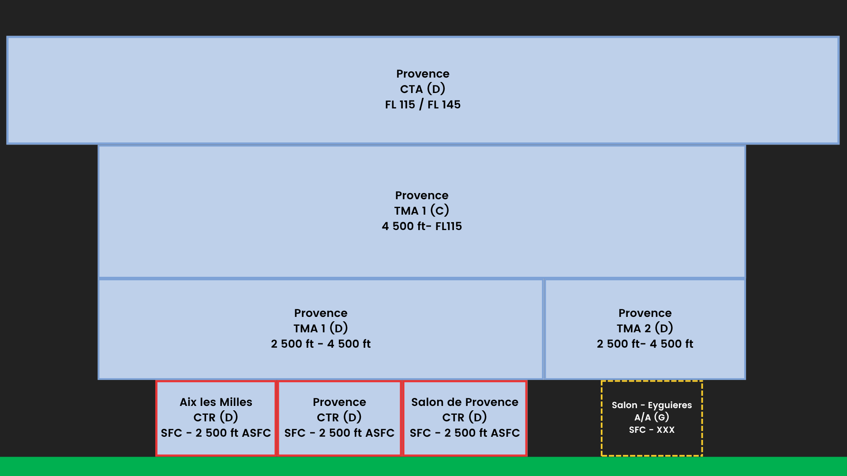Select the Aix les Milles CTR box
Viewport: 847px width, 476px height.
[216, 418]
